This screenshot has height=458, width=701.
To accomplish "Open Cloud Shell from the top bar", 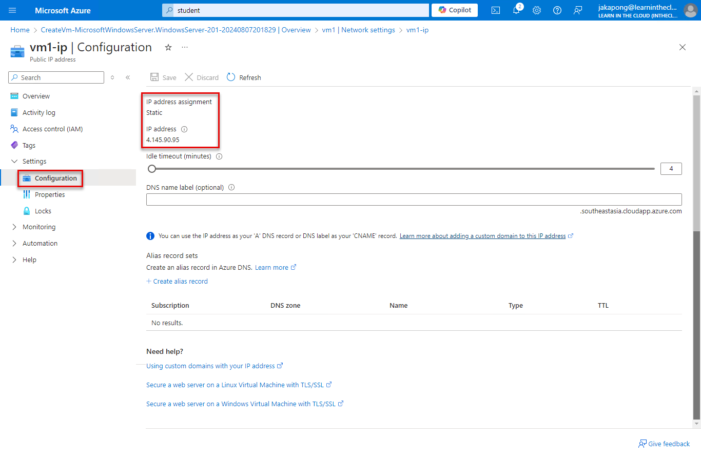I will [496, 10].
